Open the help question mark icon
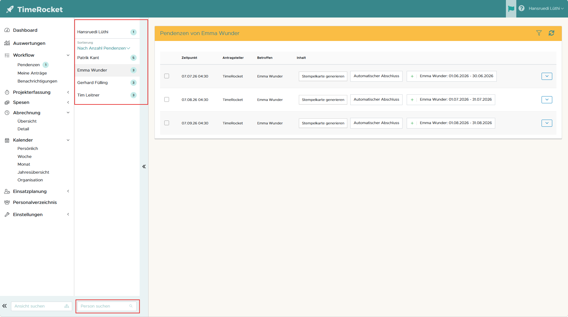The height and width of the screenshot is (317, 568). (521, 8)
